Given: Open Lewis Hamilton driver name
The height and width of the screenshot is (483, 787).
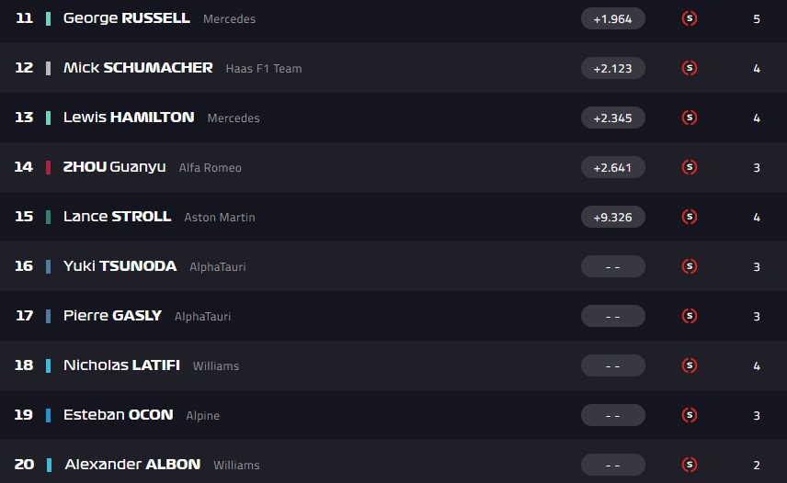Looking at the screenshot, I should (129, 118).
